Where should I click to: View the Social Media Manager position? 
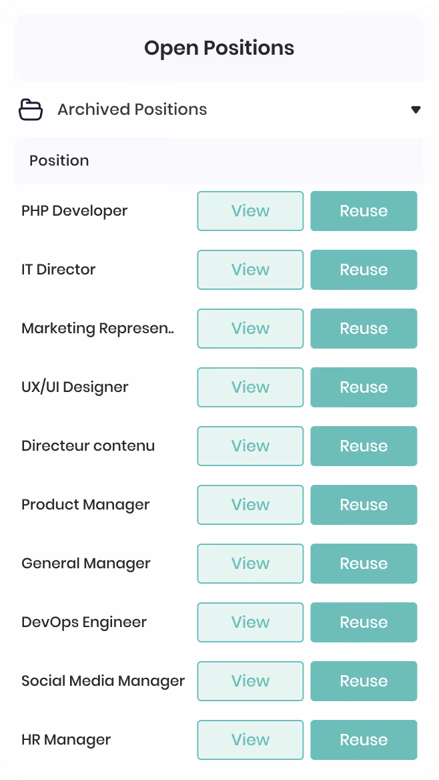click(x=250, y=680)
